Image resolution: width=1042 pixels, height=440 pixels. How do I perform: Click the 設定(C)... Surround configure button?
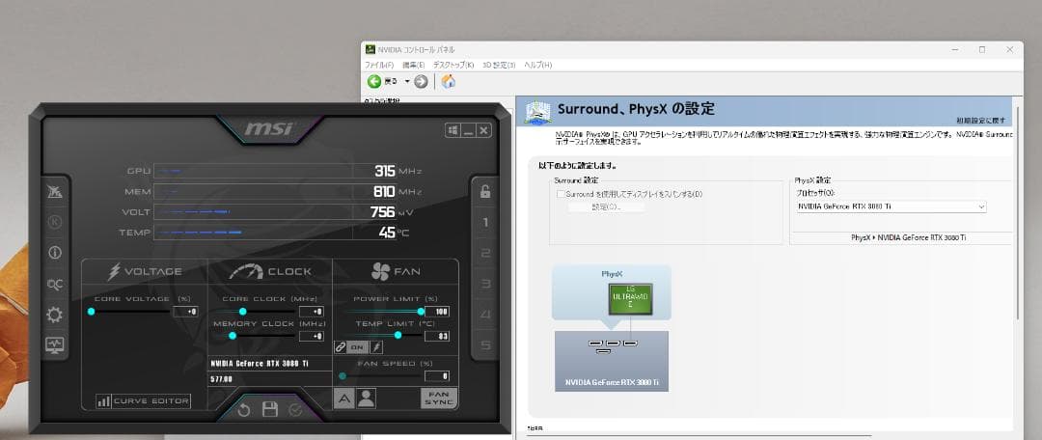click(605, 206)
